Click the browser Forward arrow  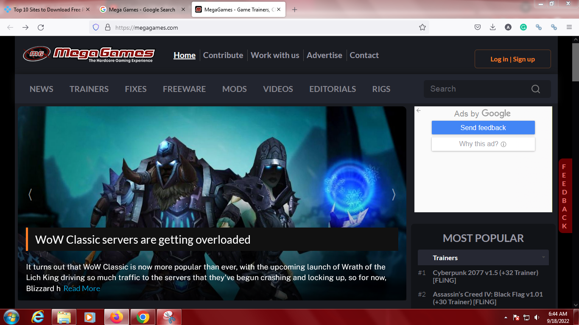pyautogui.click(x=25, y=27)
